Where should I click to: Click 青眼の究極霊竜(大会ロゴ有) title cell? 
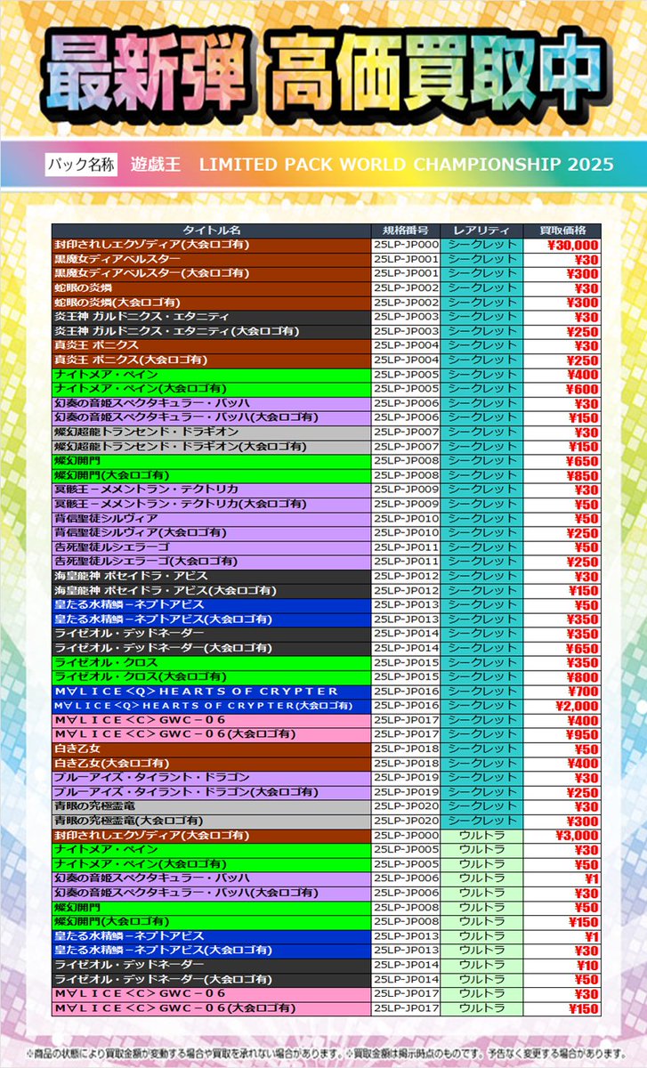(211, 821)
